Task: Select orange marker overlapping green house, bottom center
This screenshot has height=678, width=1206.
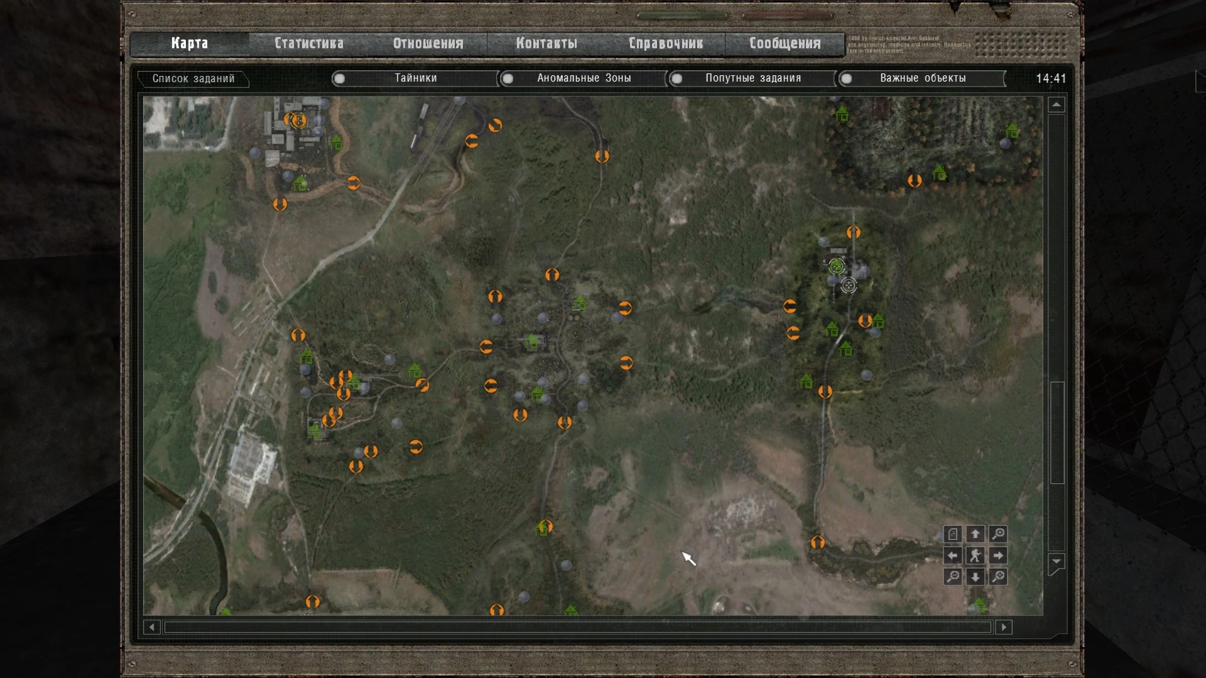Action: click(546, 526)
